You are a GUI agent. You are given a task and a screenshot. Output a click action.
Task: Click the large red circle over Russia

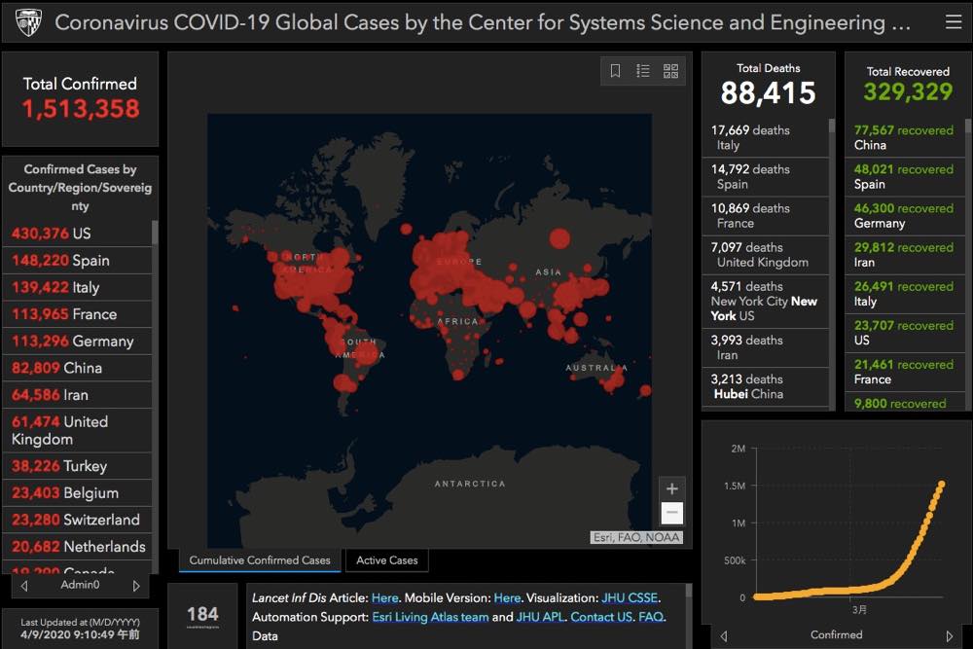tap(559, 238)
